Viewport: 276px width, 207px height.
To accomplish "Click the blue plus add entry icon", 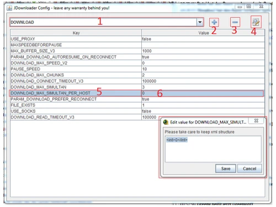I will [214, 22].
